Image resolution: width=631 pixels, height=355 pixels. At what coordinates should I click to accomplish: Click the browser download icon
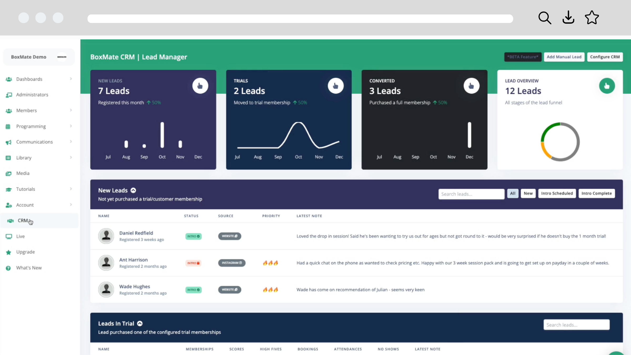tap(568, 18)
